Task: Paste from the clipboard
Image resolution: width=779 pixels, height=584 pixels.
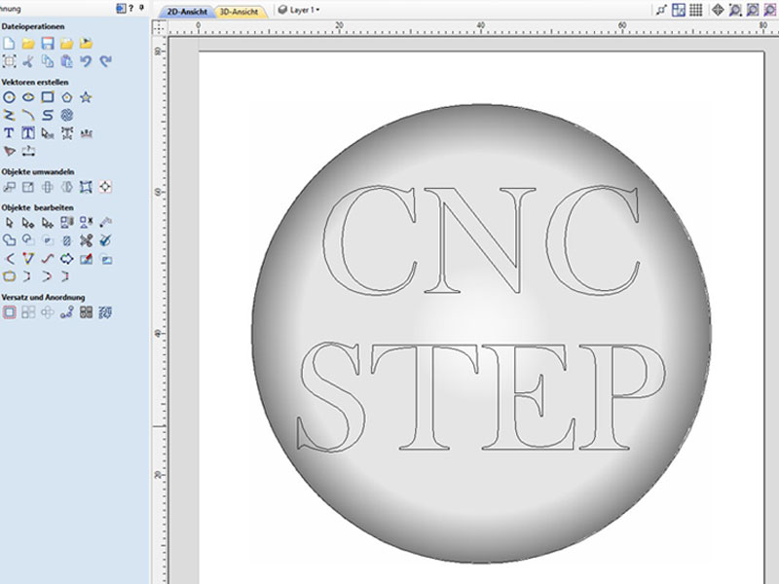Action: (x=66, y=61)
